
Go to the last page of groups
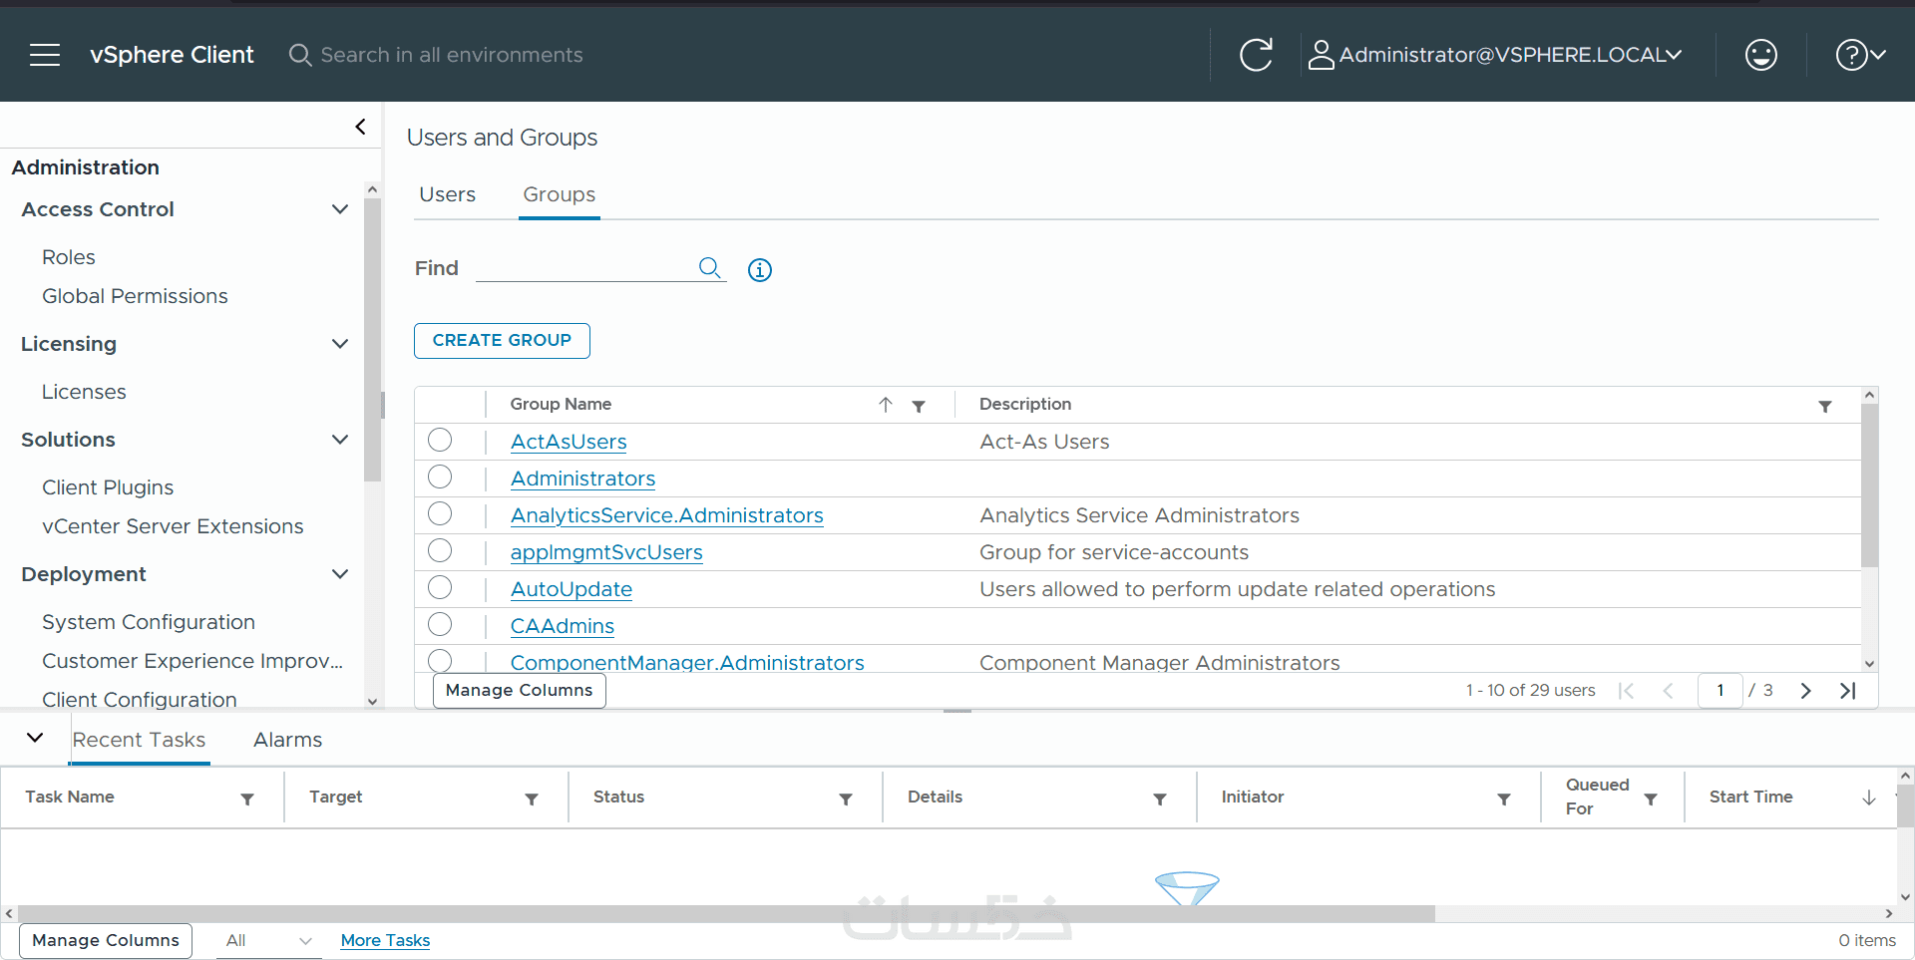[1847, 691]
